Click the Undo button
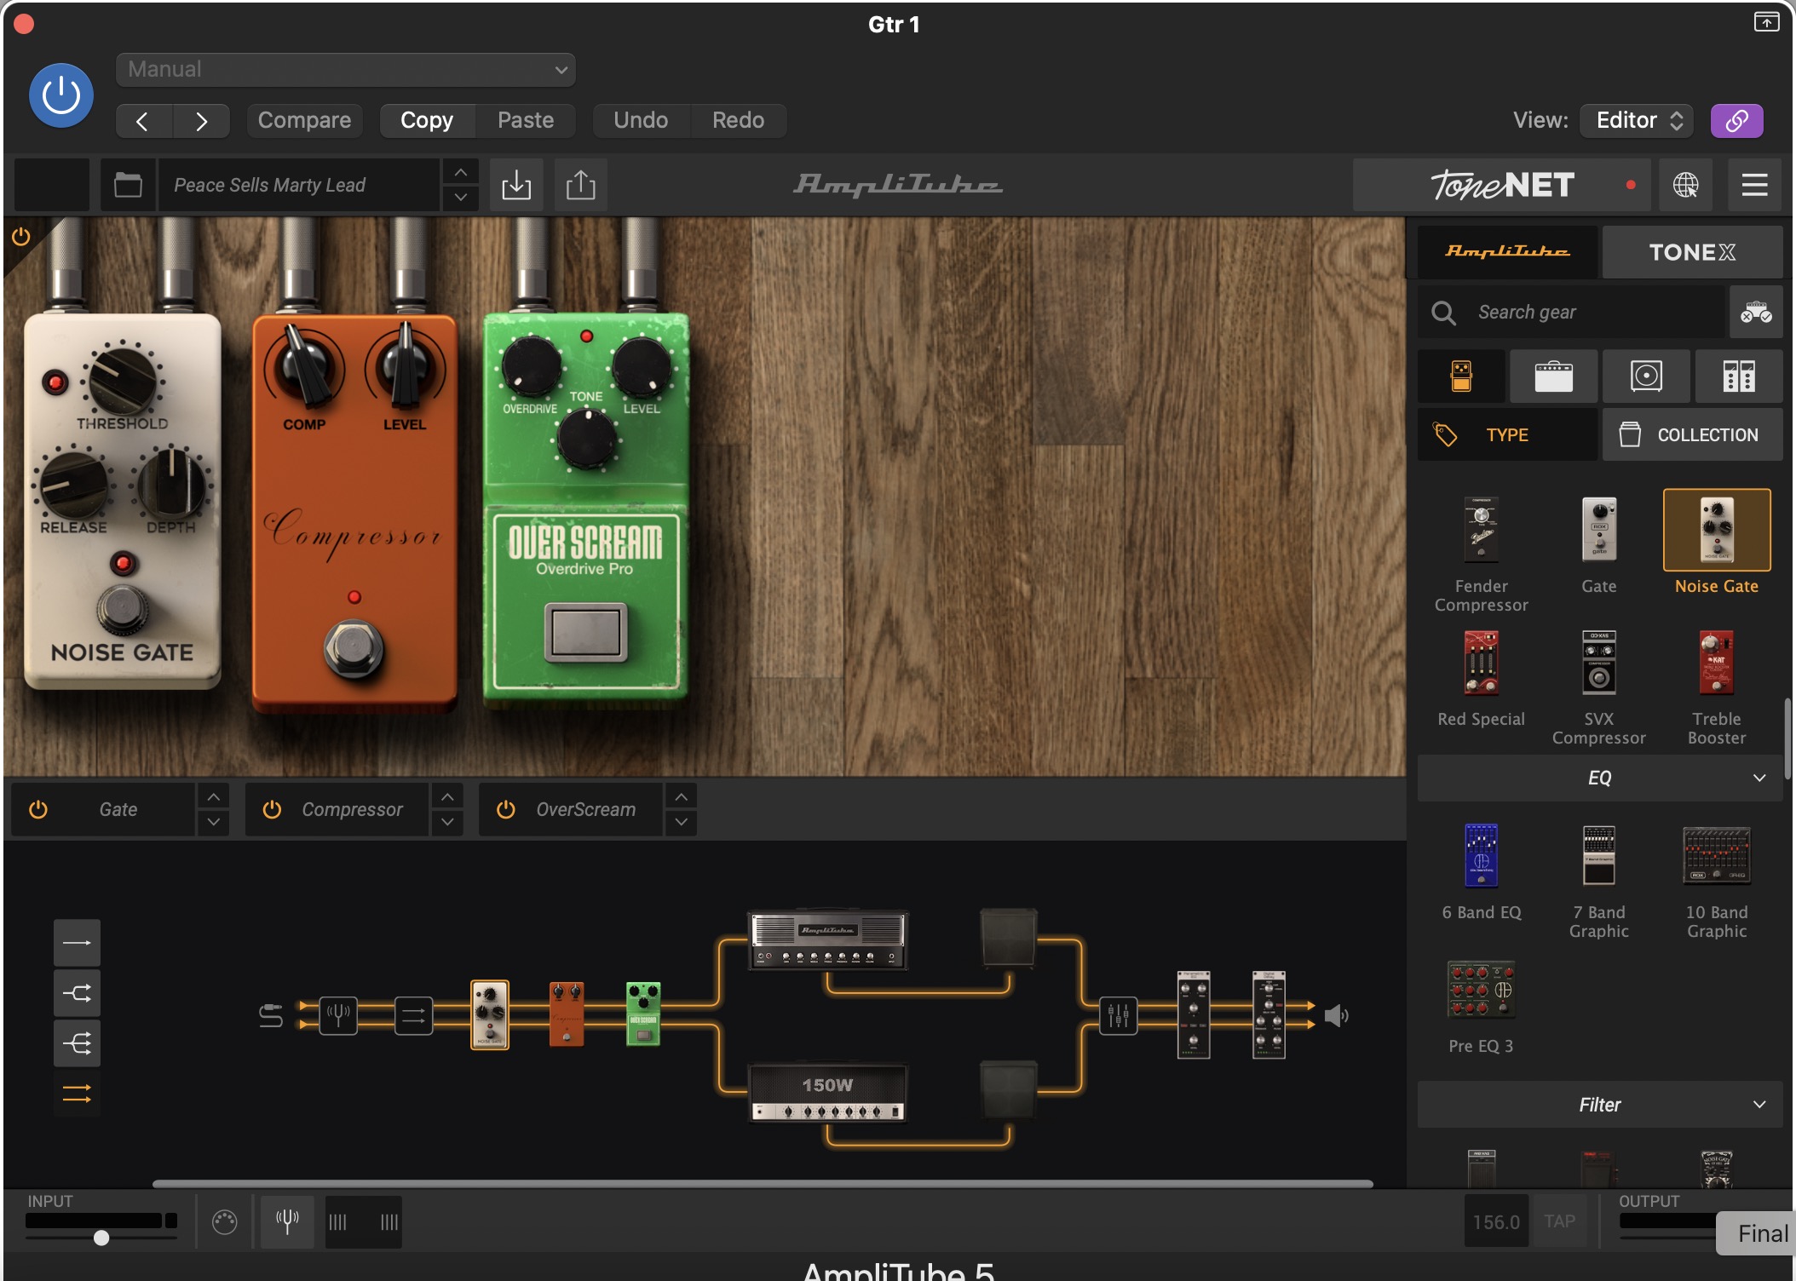Screen dimensions: 1796x1281 point(641,120)
